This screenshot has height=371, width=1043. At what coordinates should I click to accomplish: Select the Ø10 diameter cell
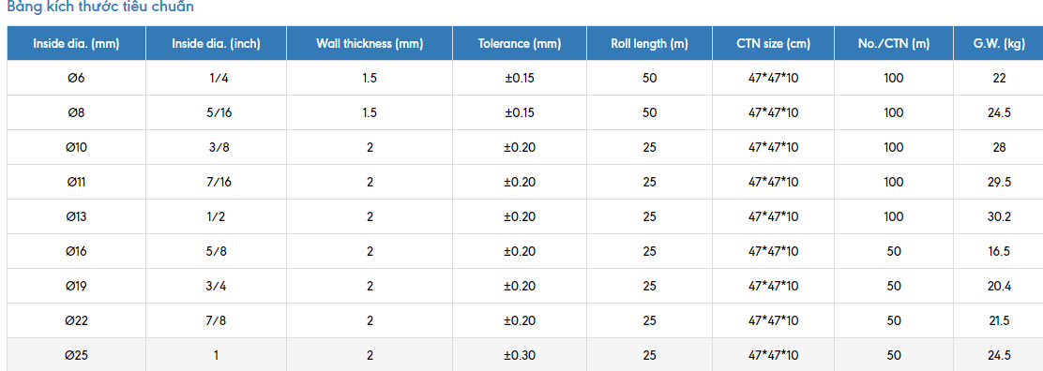coord(77,147)
